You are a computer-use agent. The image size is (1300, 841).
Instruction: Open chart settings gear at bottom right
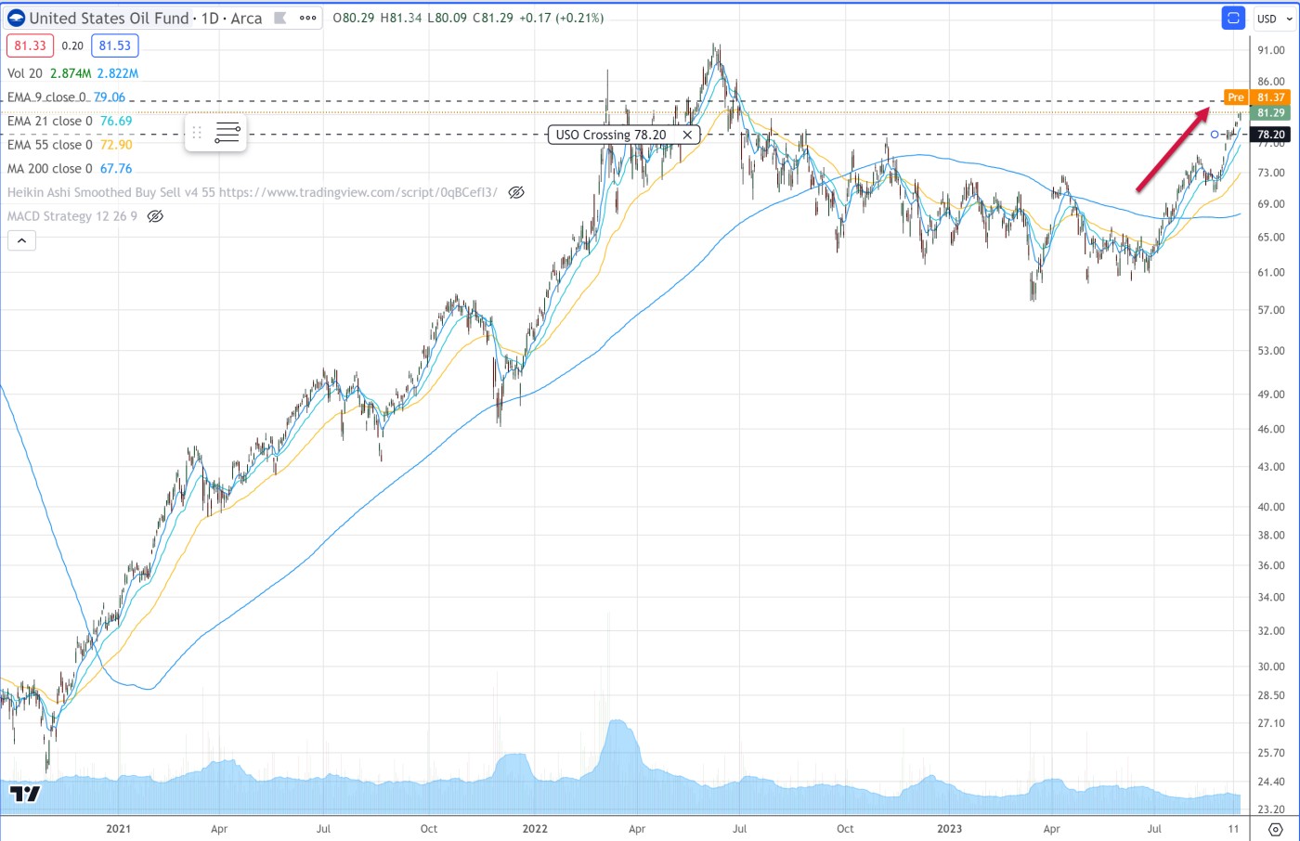click(x=1276, y=829)
